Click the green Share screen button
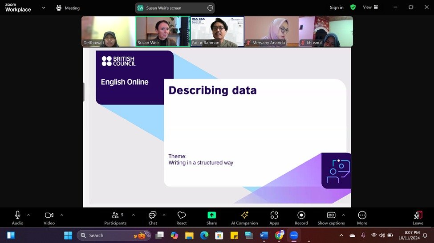Viewport: 434px width, 243px height. 212,215
